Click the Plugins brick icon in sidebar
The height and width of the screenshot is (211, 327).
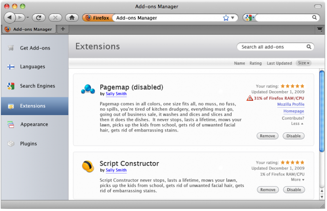click(11, 144)
